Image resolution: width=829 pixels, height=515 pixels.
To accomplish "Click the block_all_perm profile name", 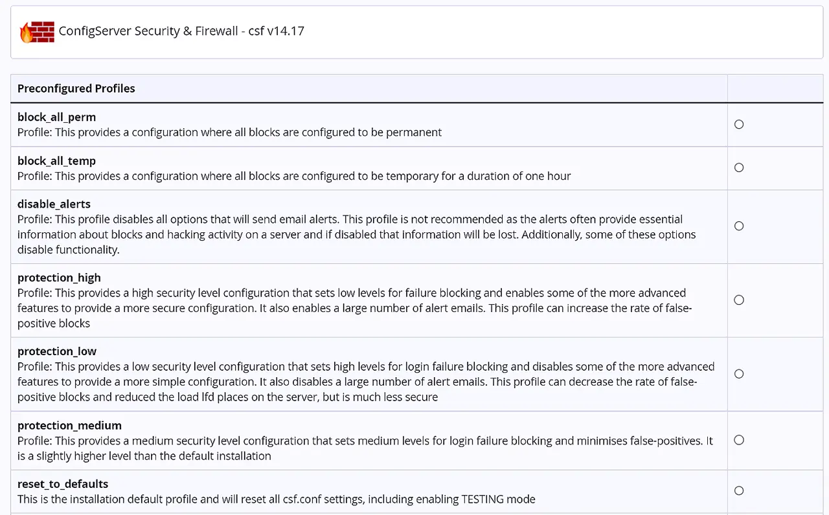I will [x=56, y=117].
